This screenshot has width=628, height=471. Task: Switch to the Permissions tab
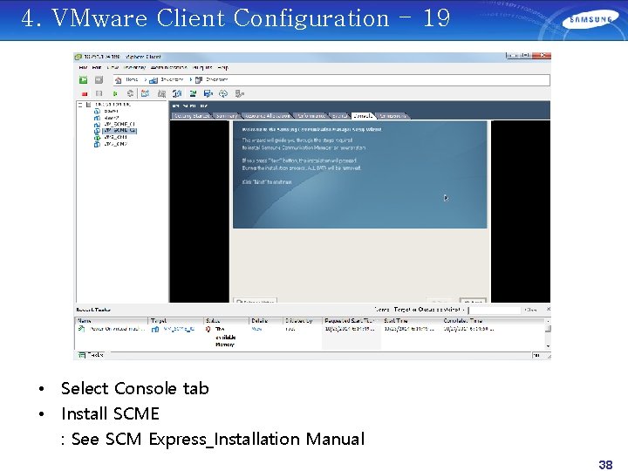(x=392, y=116)
